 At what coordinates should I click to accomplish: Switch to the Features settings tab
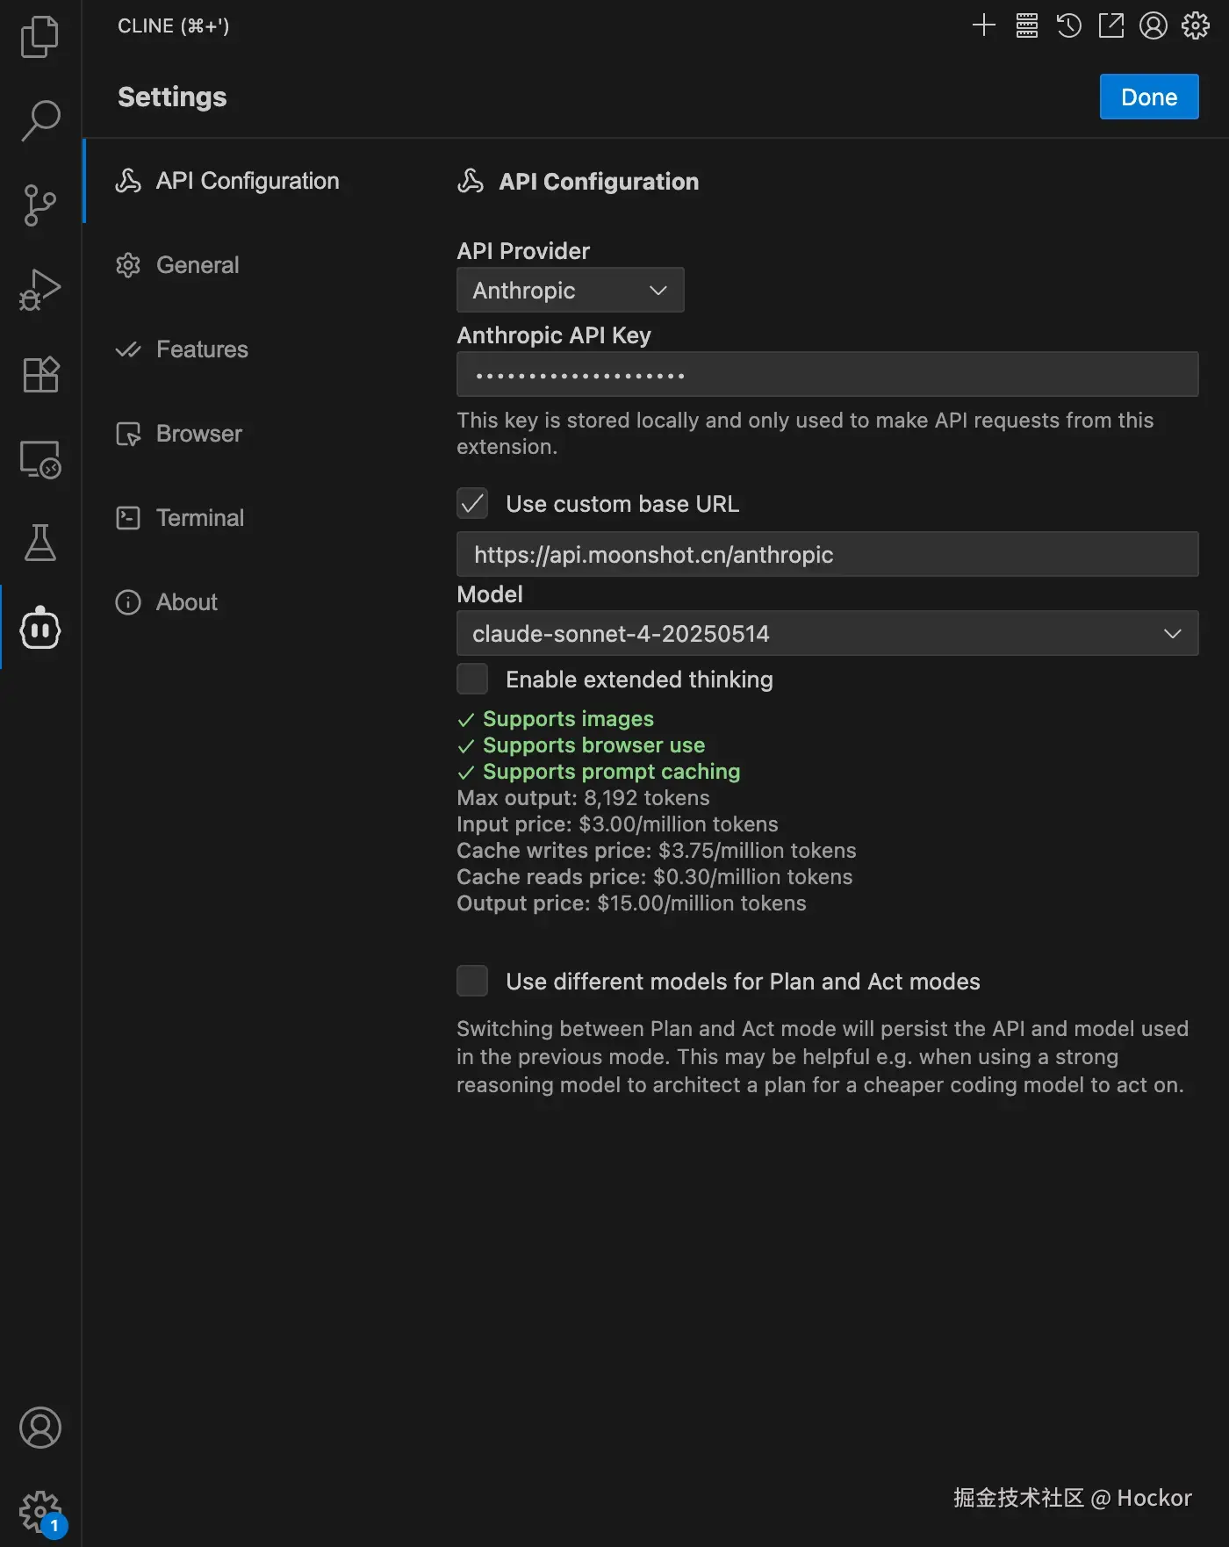pos(202,349)
